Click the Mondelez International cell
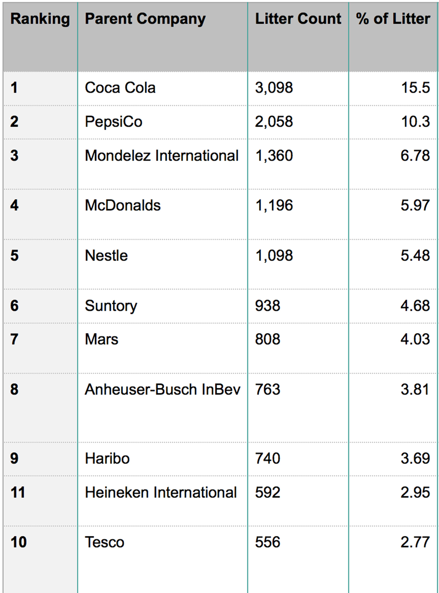Screen dimensions: 439x593 tap(161, 156)
